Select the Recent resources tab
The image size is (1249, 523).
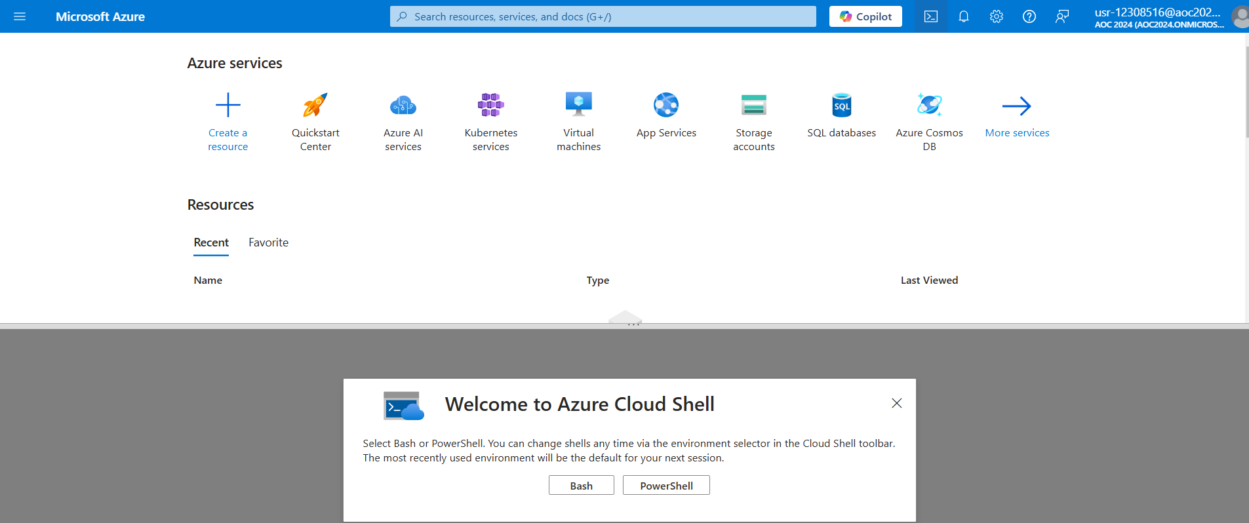pyautogui.click(x=211, y=242)
